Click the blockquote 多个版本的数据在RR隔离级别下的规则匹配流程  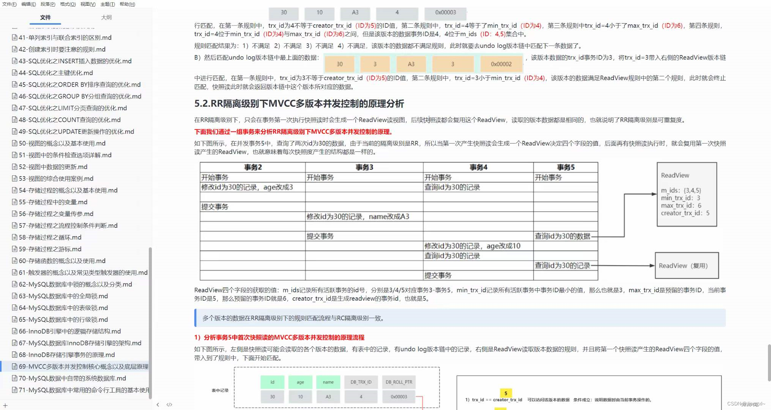(460, 318)
